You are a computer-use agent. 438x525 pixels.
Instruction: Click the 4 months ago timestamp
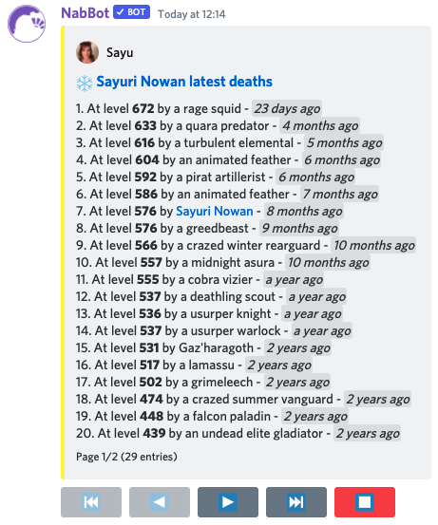click(320, 125)
